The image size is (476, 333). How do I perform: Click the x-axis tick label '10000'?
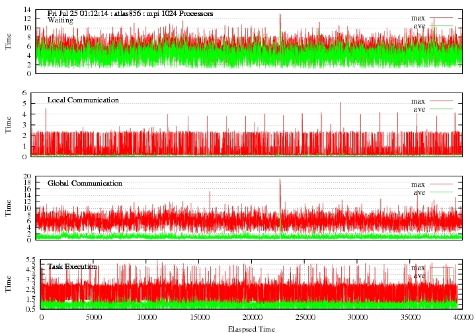coord(147,318)
